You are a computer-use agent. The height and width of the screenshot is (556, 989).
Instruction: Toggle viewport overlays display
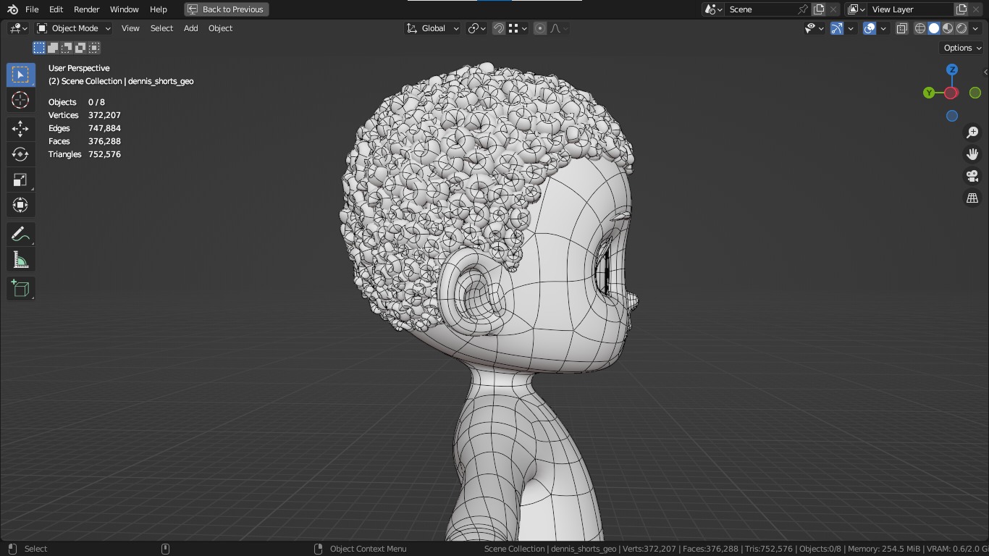870,28
